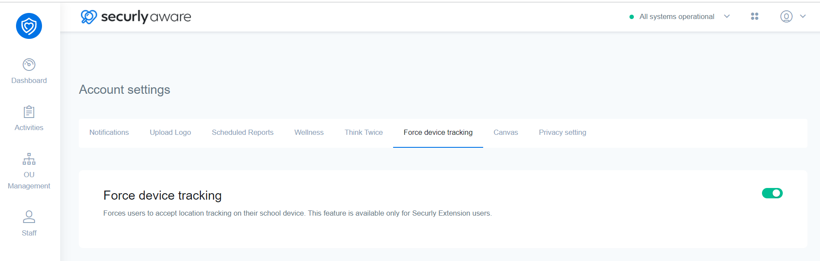Click the green system status dot
The image size is (820, 261).
pyautogui.click(x=632, y=17)
